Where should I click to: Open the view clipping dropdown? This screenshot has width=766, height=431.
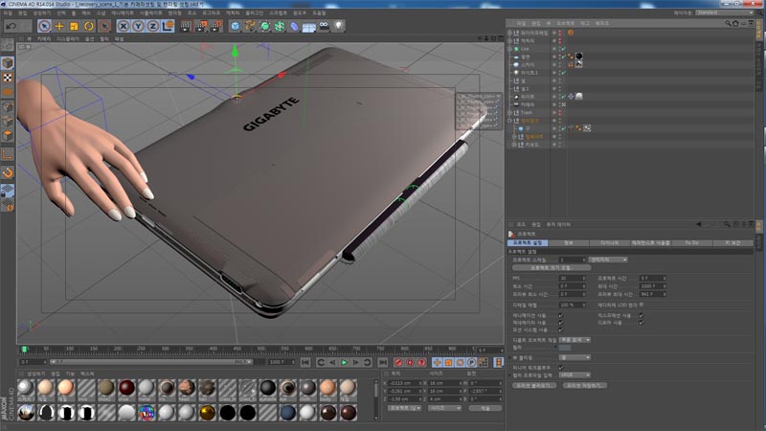click(x=575, y=357)
